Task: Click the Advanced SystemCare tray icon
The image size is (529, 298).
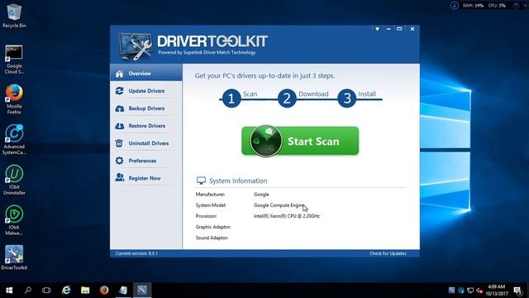Action: [x=461, y=291]
